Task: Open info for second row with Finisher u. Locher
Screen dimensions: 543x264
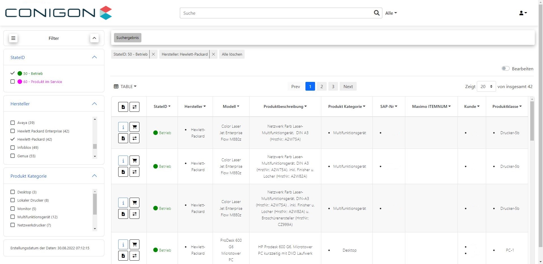Action: (x=123, y=161)
